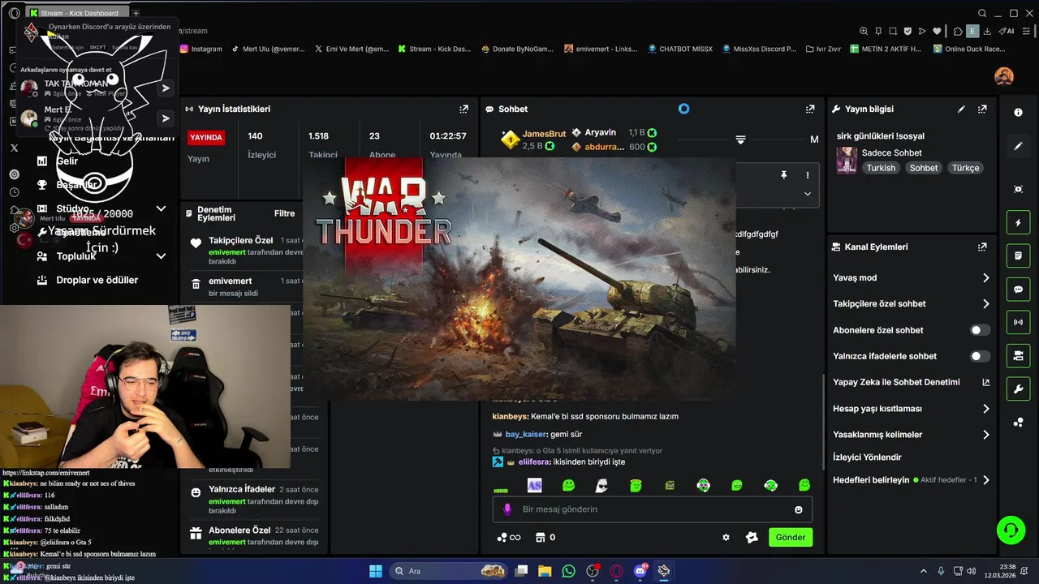Click the Sadece Sohbet category thumbnail
The image size is (1039, 584).
pyautogui.click(x=847, y=160)
